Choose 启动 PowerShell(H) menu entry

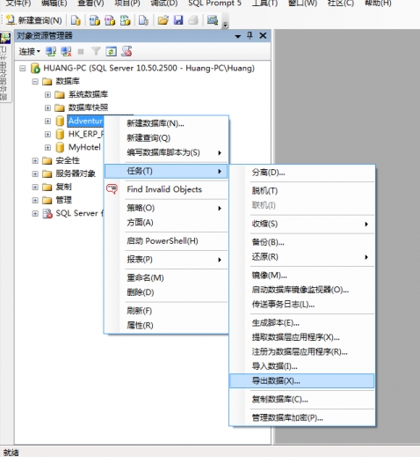coord(166,241)
